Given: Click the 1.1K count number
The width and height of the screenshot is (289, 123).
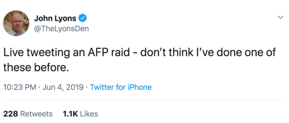Looking at the screenshot, I should [70, 114].
